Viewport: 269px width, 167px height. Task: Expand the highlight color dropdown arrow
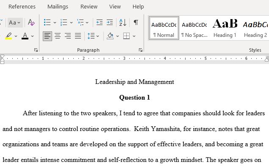click(16, 36)
